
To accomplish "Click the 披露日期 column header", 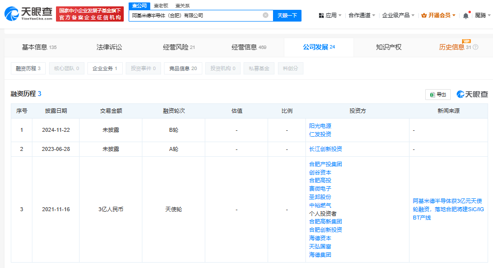I will [56, 111].
